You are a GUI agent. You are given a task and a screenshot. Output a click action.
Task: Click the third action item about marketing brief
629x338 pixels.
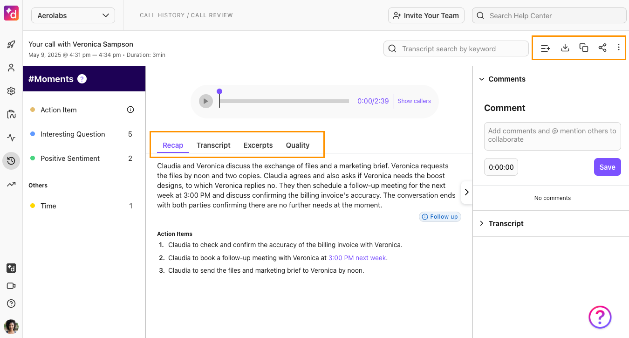(x=266, y=270)
